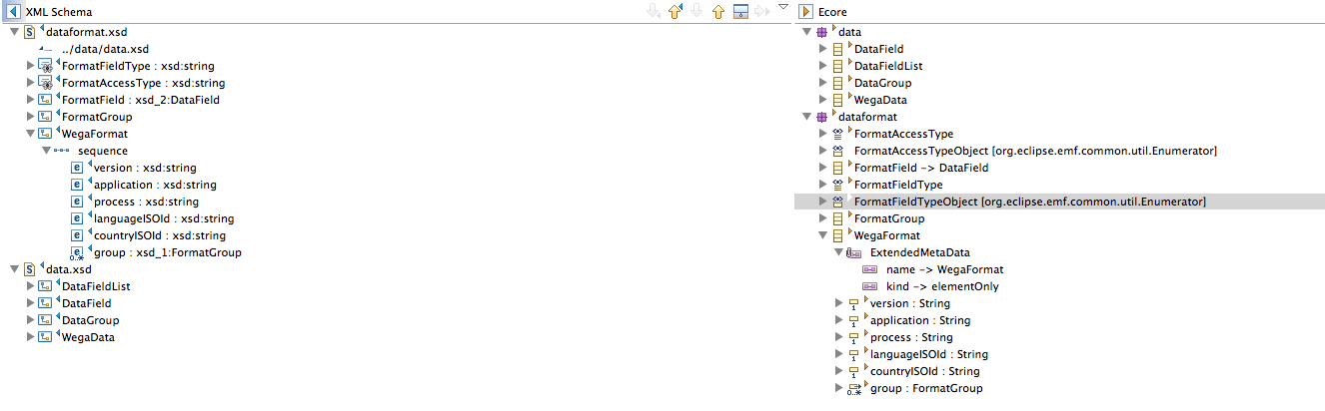
Task: Click the element icon beside application : xsd:string
Action: click(77, 185)
